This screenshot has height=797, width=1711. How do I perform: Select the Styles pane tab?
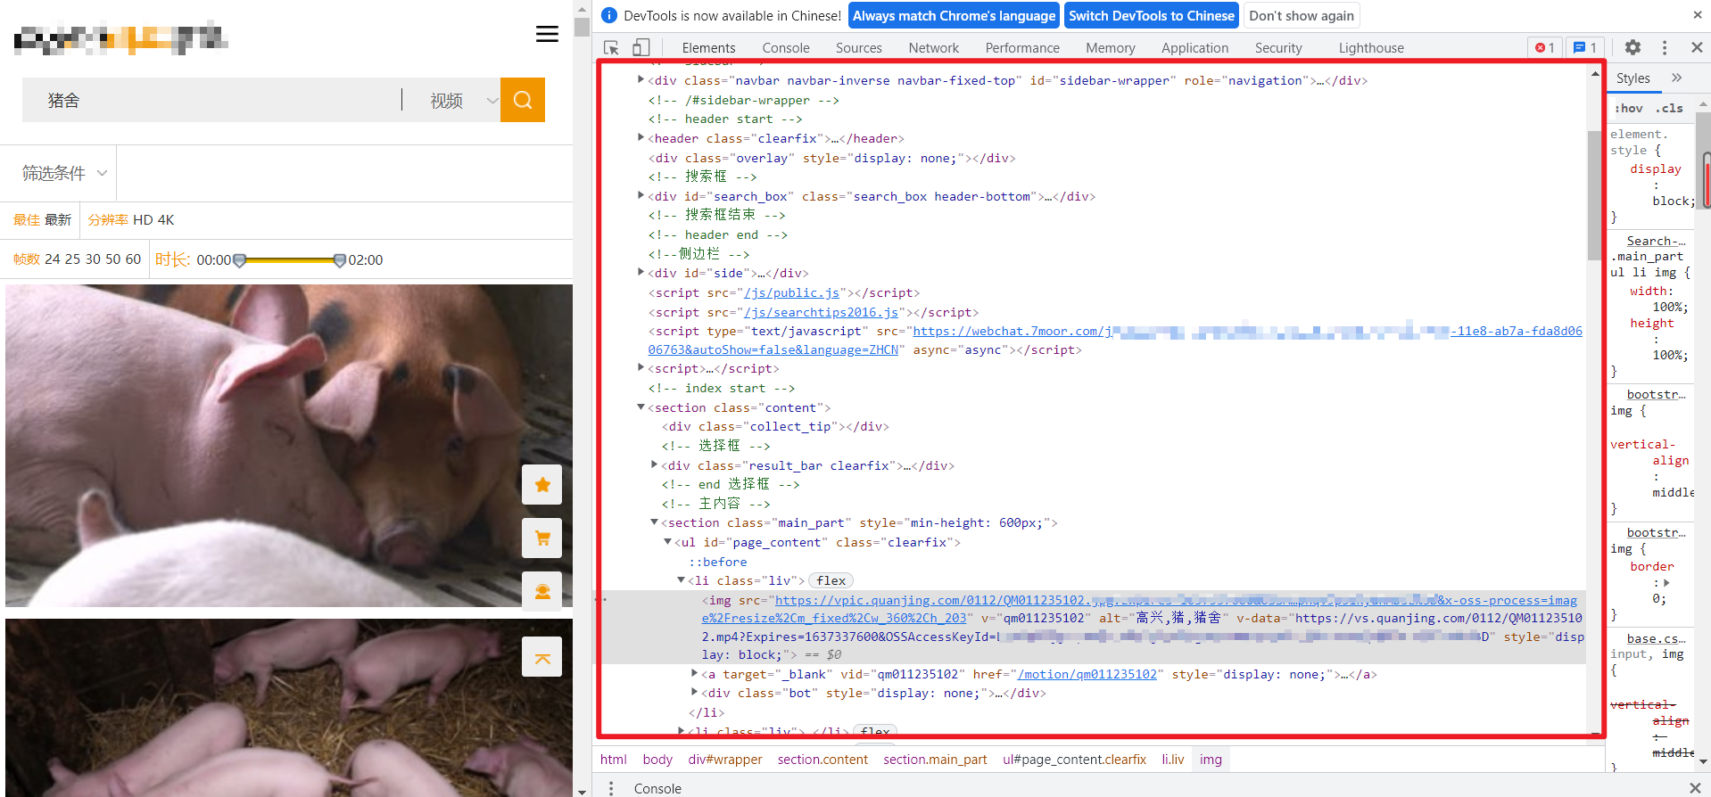(x=1632, y=78)
